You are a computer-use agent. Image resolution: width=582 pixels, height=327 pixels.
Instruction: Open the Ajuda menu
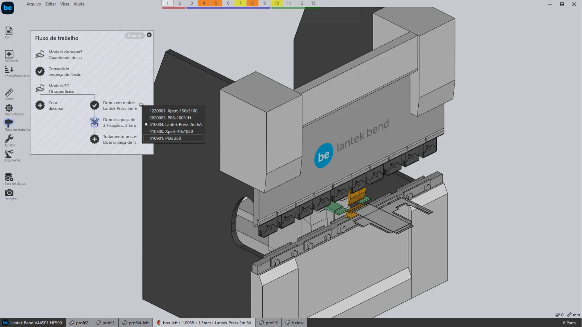pyautogui.click(x=79, y=4)
